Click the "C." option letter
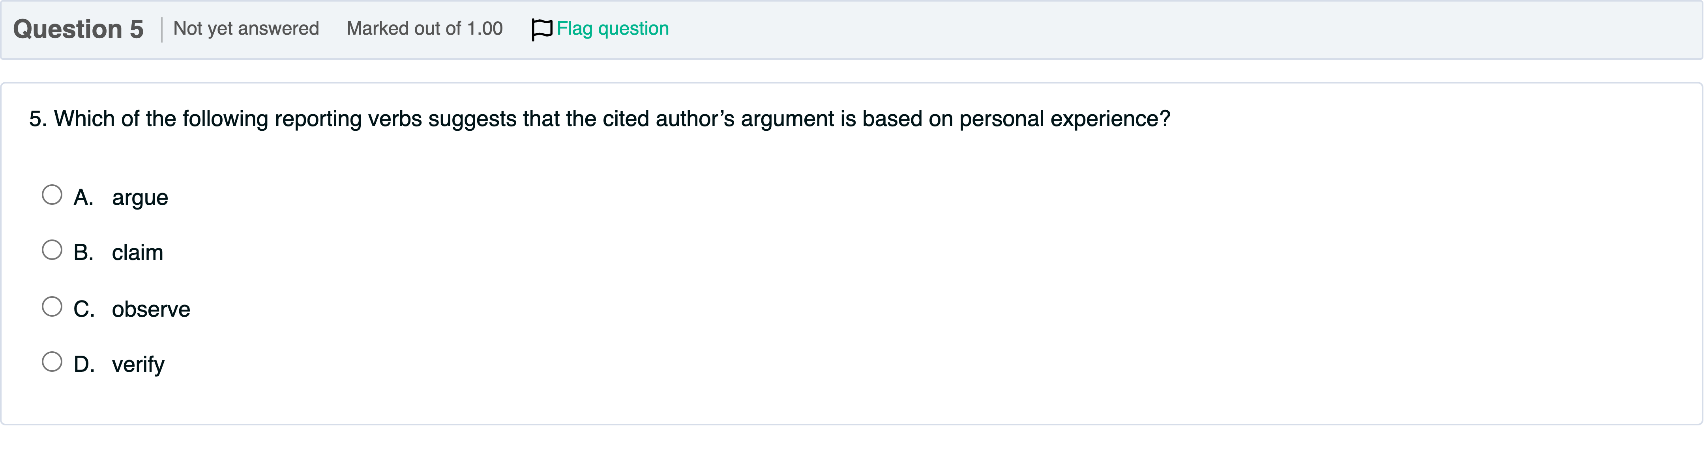This screenshot has width=1705, height=449. 84,309
